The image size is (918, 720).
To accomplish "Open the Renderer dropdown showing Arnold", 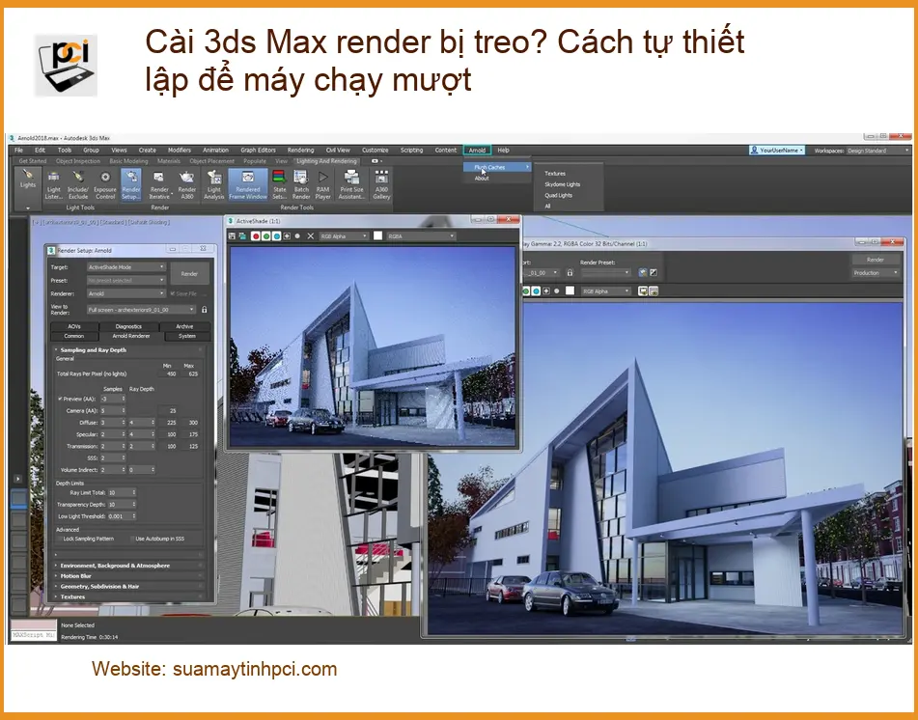I will coord(126,293).
